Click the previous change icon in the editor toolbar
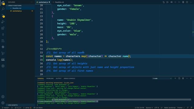This screenshot has height=109, width=194. point(175,2)
